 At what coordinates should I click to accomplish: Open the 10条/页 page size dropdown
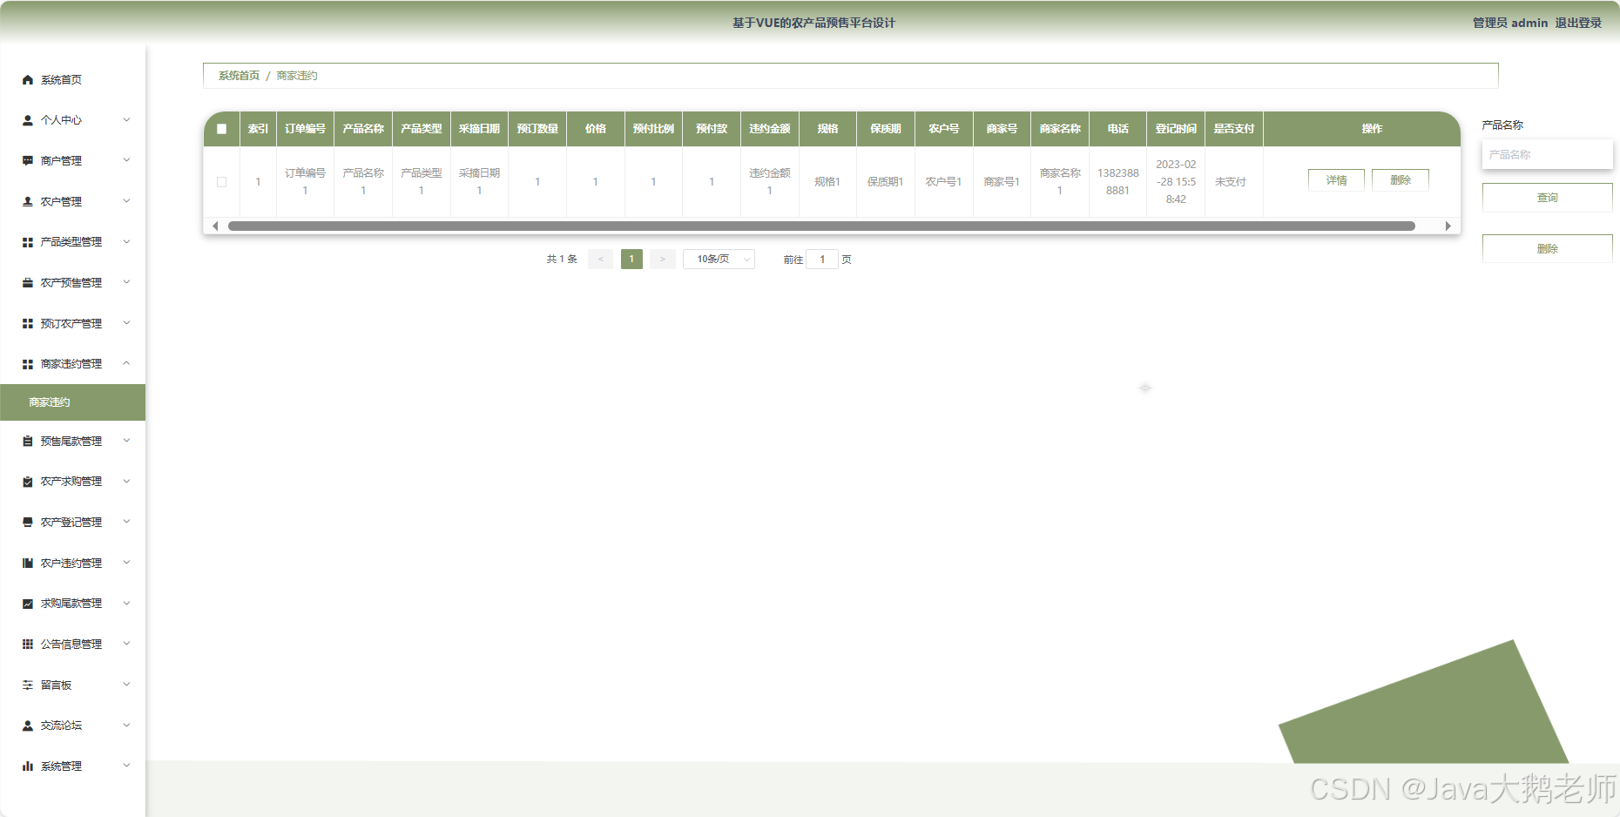click(719, 260)
